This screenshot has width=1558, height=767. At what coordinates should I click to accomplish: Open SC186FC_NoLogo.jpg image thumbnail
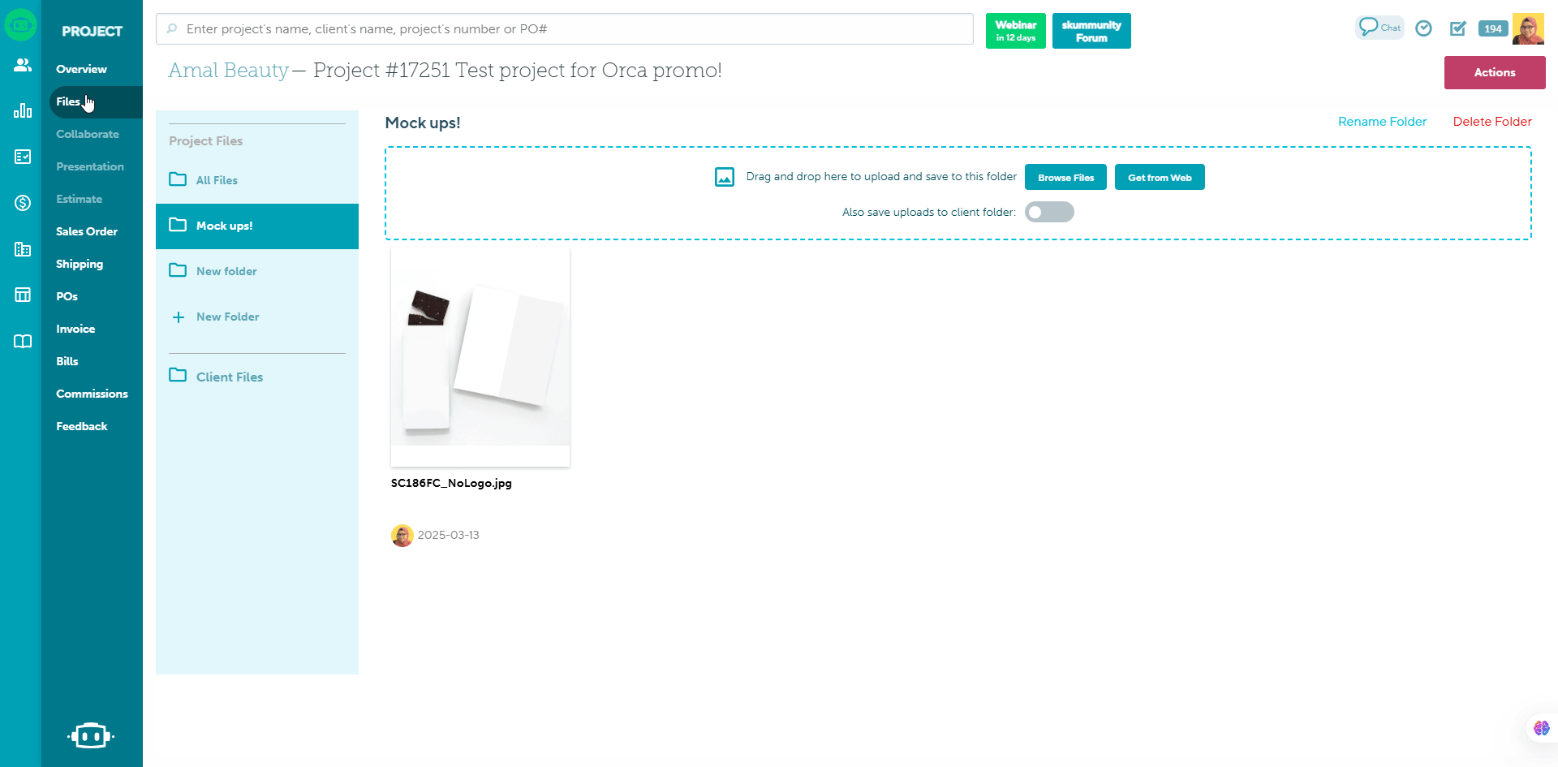pyautogui.click(x=480, y=356)
